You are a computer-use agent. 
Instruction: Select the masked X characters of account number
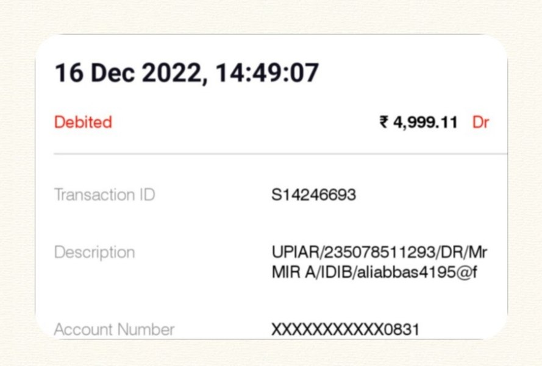(x=327, y=329)
